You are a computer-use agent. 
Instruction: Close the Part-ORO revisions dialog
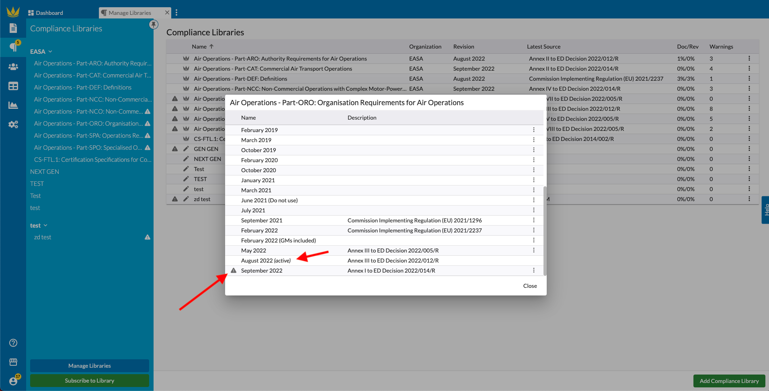point(530,286)
